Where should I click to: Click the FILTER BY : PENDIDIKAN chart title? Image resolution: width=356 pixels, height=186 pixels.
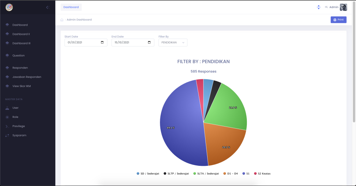(x=203, y=62)
